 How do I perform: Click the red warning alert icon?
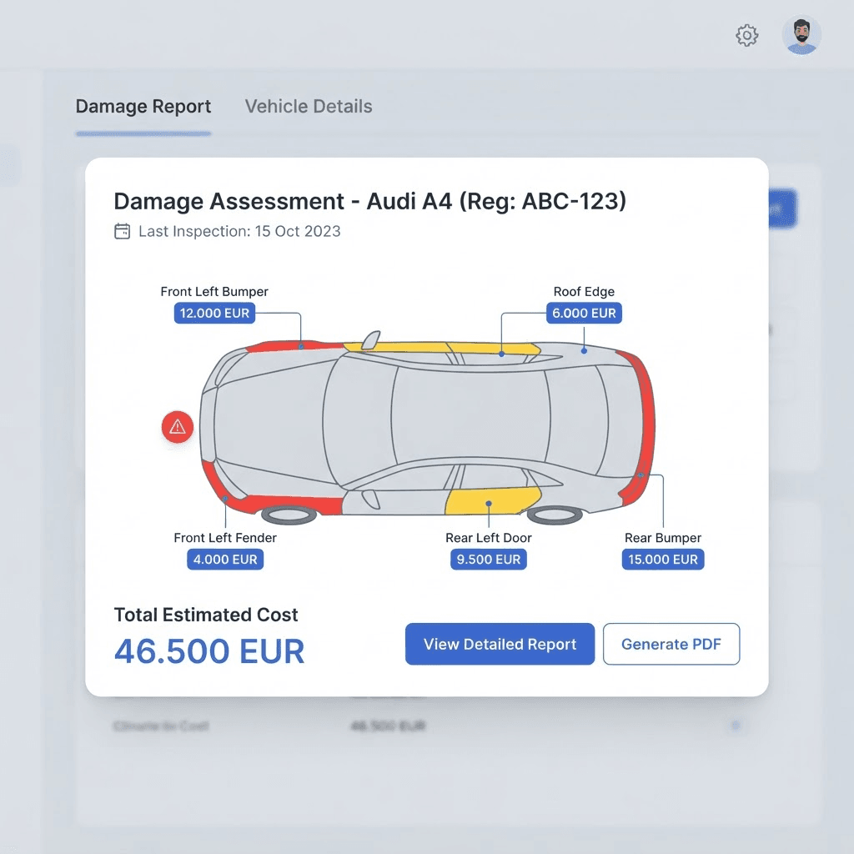(178, 426)
